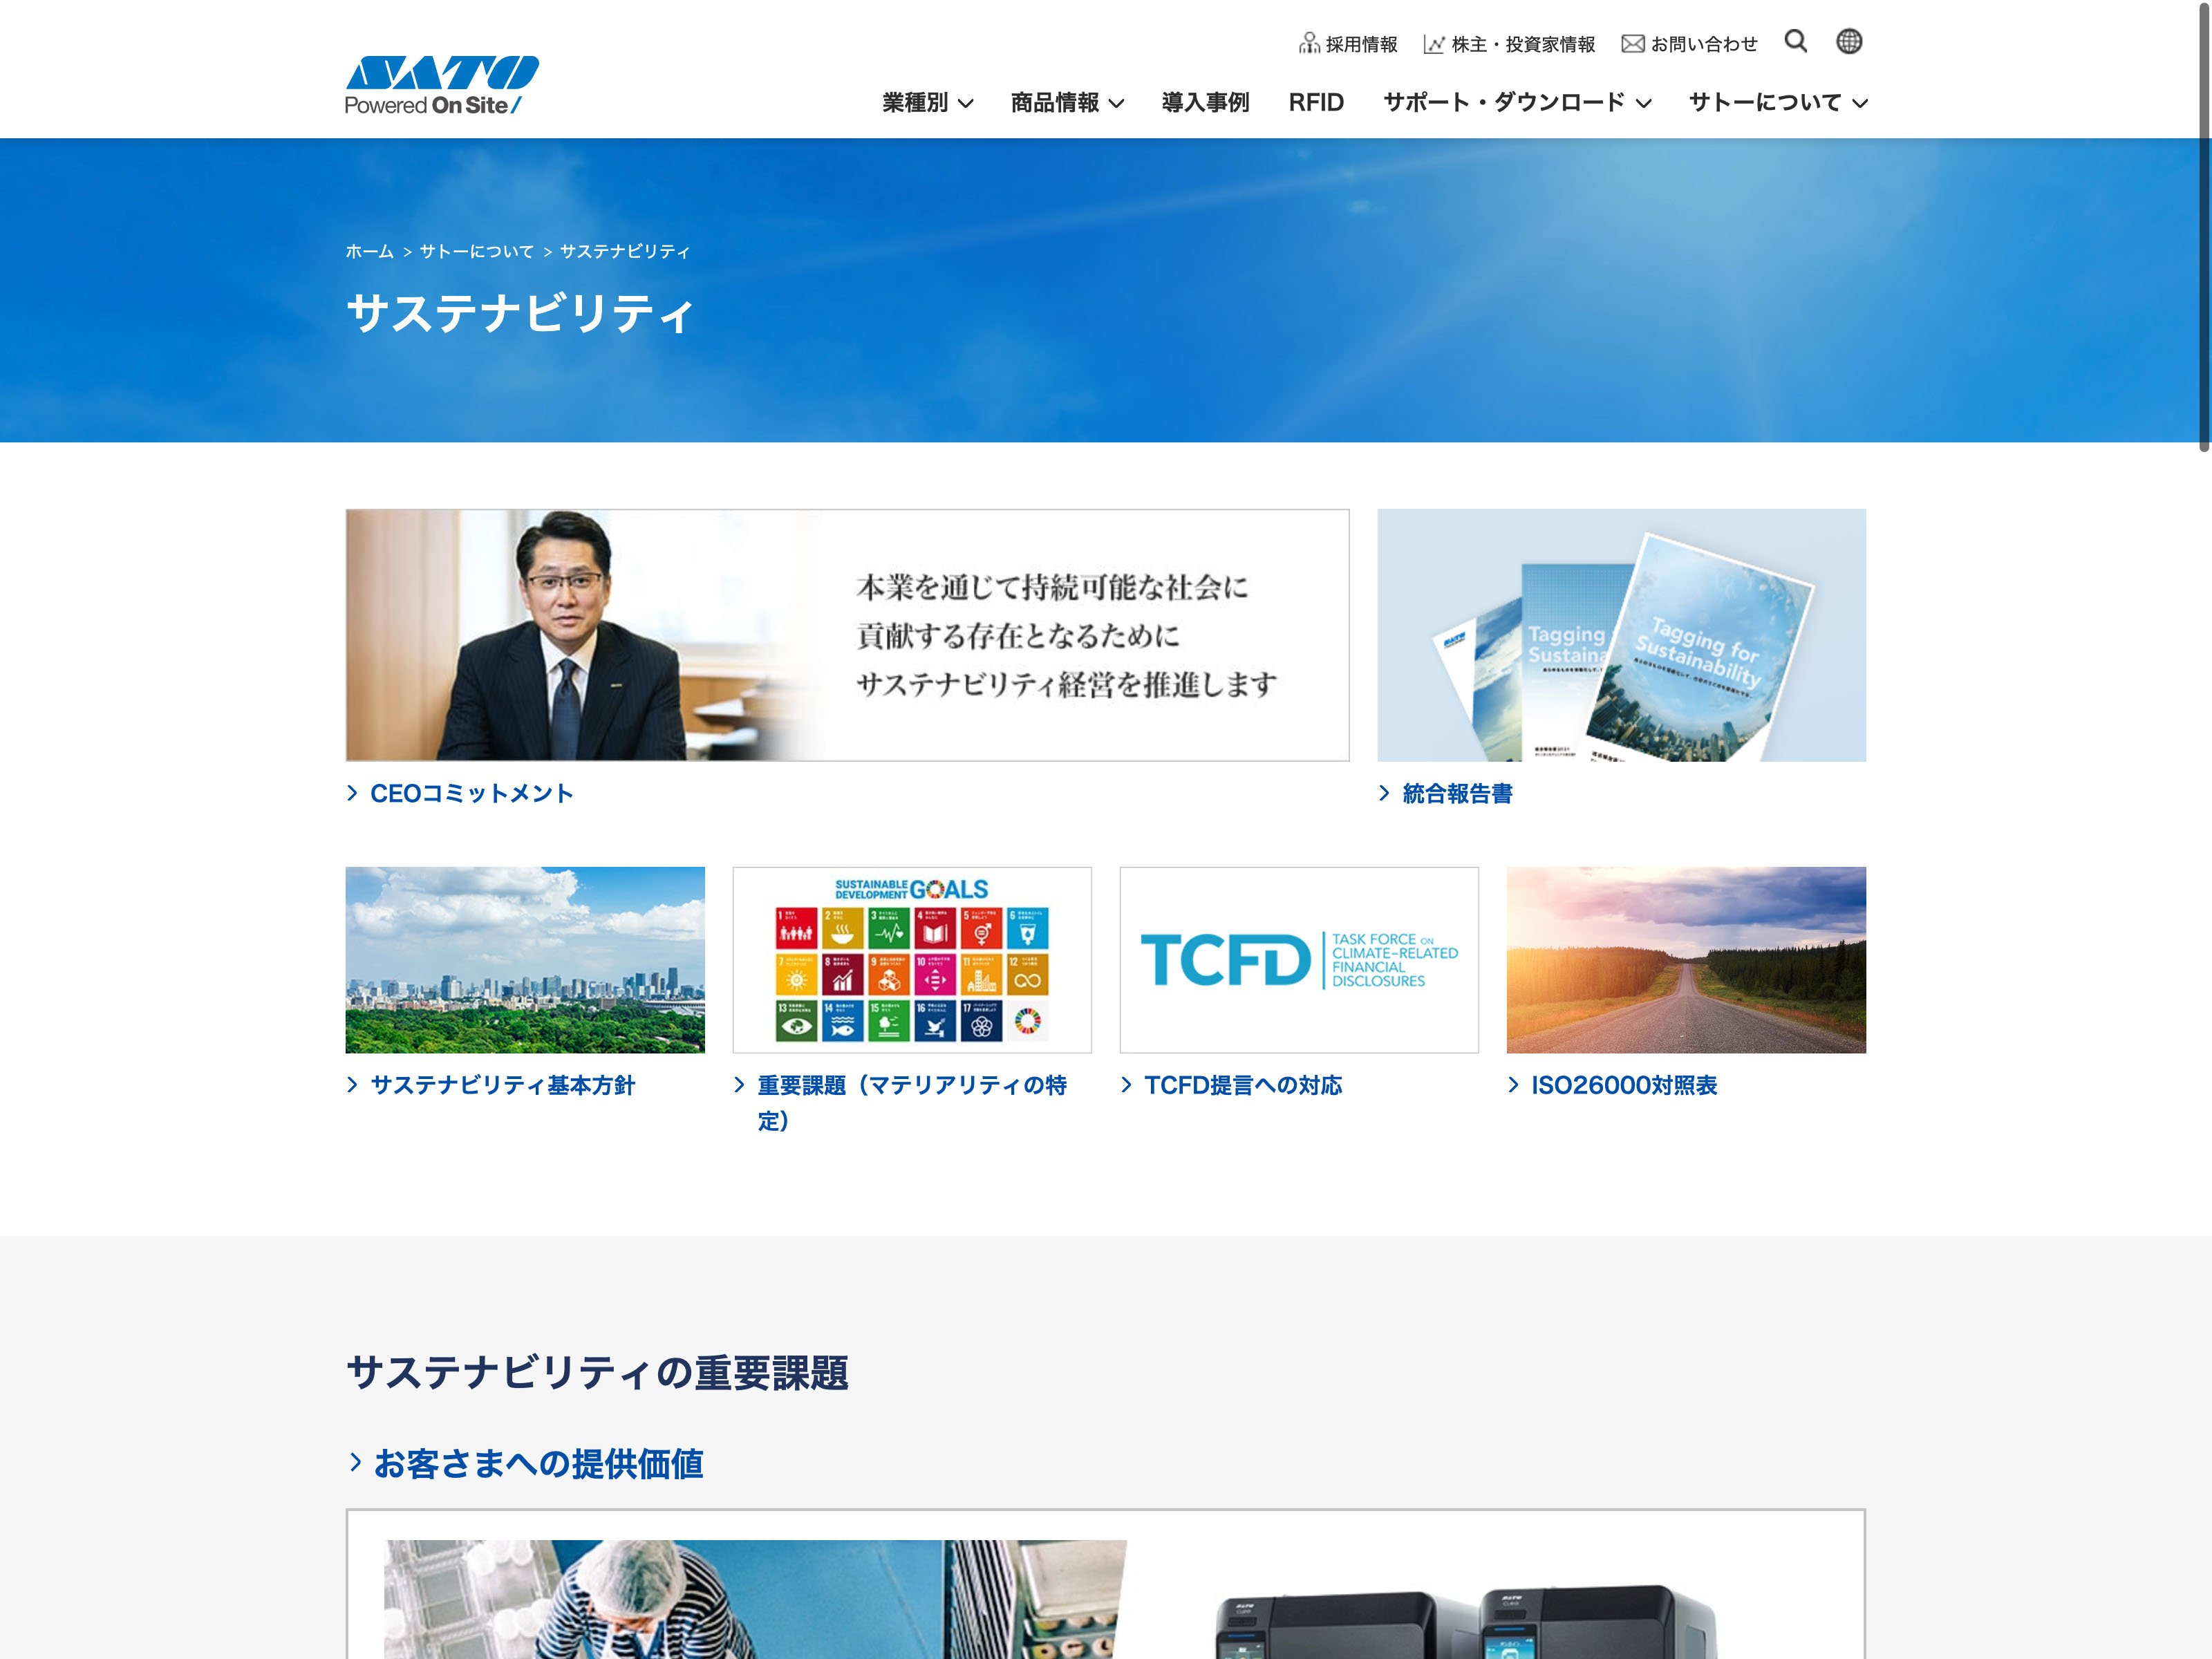Click the Sustainable Development Goals image
Viewport: 2212px width, 1659px height.
[911, 959]
